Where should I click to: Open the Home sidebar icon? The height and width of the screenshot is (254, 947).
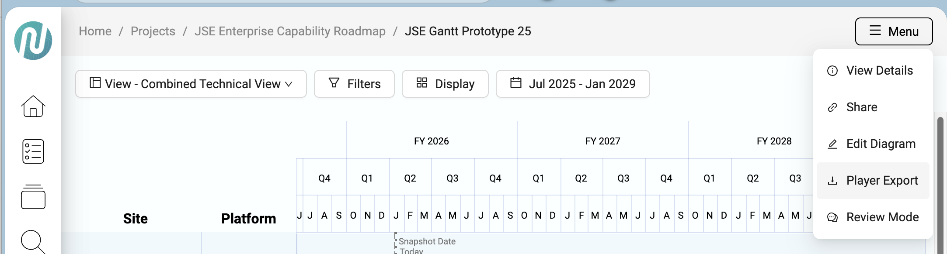click(x=33, y=106)
